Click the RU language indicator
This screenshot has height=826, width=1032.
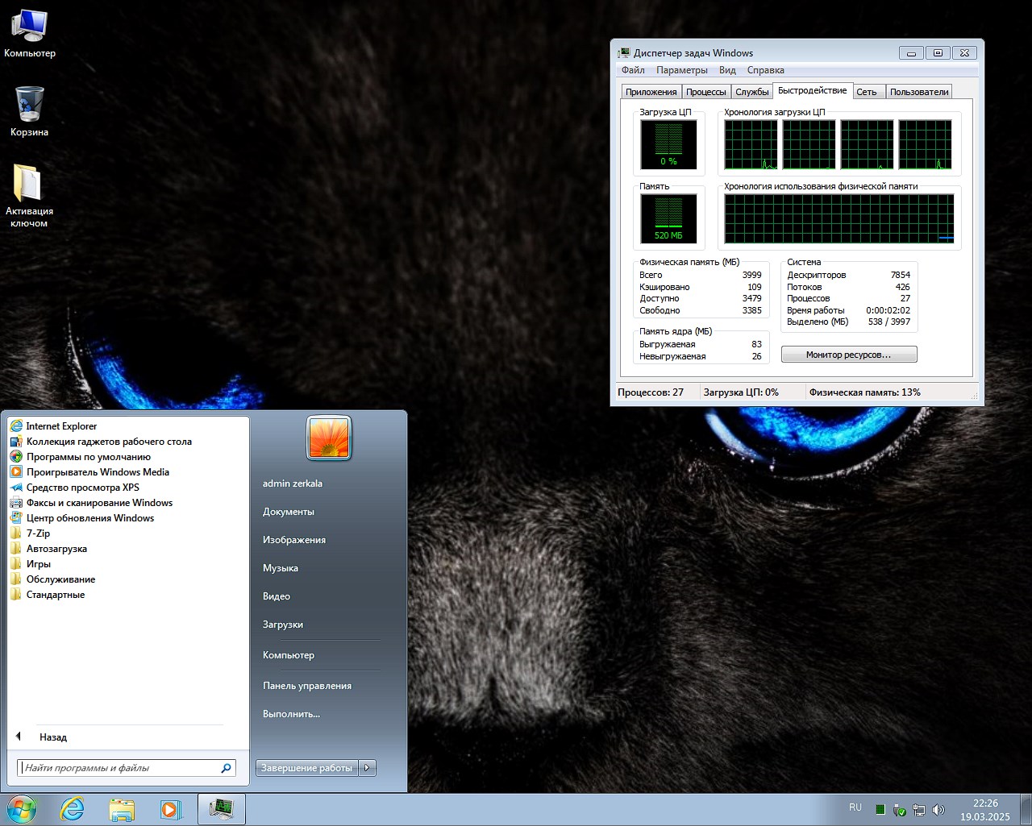(855, 807)
